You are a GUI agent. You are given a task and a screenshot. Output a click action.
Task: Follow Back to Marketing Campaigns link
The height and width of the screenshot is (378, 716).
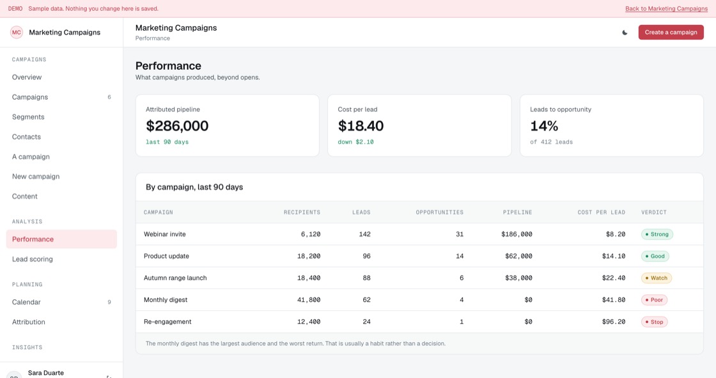point(666,9)
